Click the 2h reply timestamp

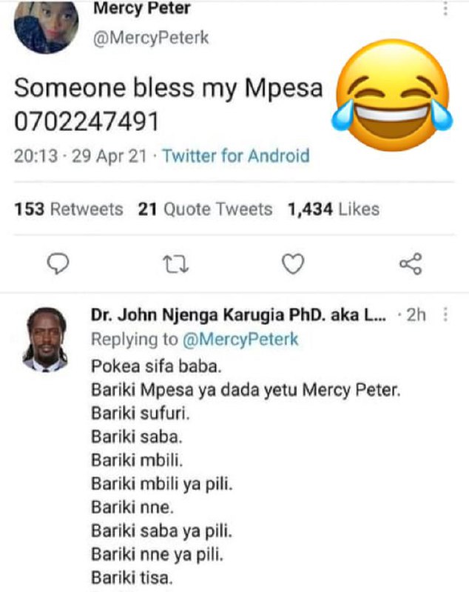pos(416,315)
